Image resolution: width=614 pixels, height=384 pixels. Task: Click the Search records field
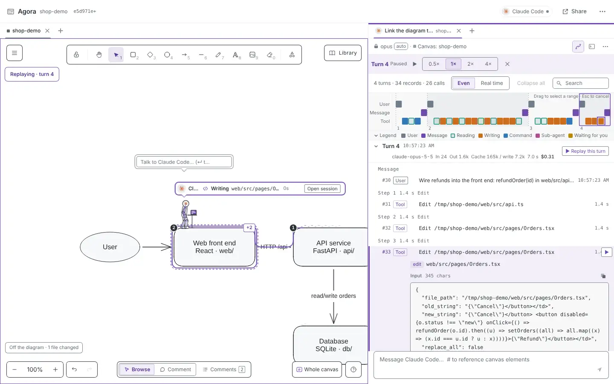tap(581, 83)
